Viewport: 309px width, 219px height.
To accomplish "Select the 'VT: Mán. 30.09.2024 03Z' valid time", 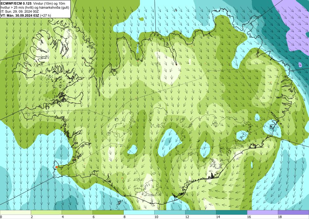I will (20, 15).
